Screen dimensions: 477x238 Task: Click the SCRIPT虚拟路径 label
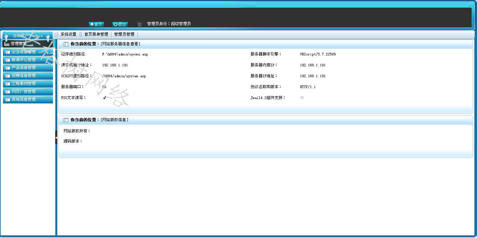77,76
